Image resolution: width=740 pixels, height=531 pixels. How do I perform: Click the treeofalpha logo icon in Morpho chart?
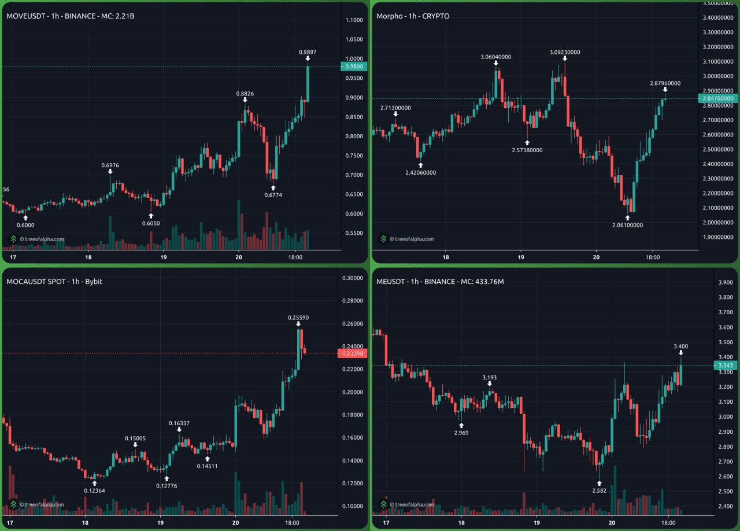(383, 238)
